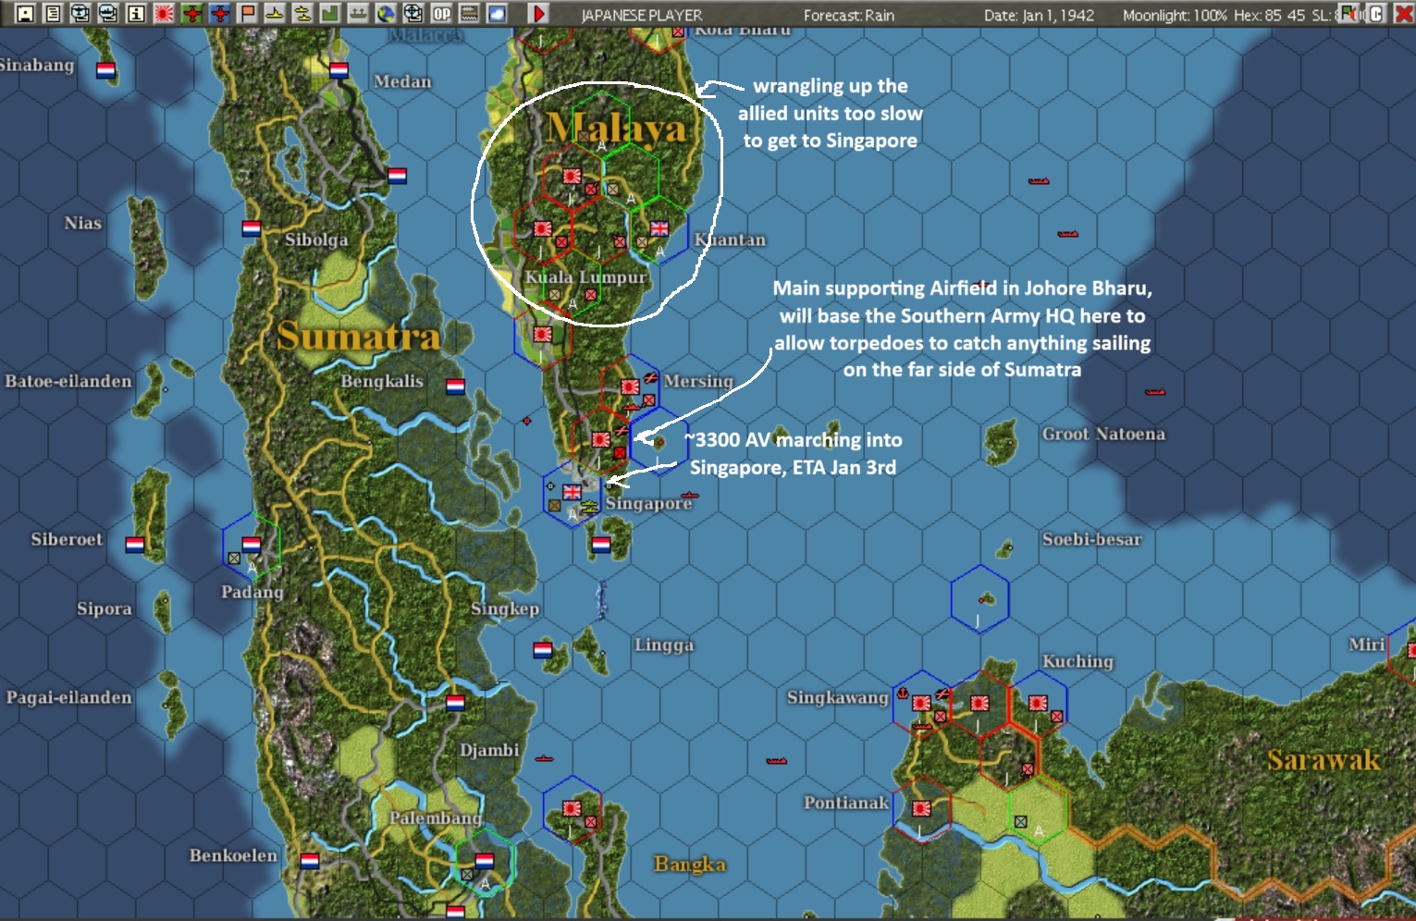Select red plane on blue background icon
Viewport: 1416px width, 921px height.
(x=219, y=13)
